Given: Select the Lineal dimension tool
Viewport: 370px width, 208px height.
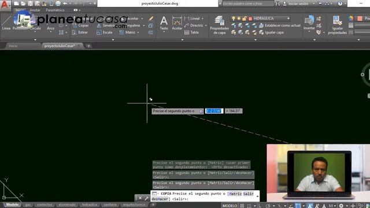Looking at the screenshot, I should 192,18.
